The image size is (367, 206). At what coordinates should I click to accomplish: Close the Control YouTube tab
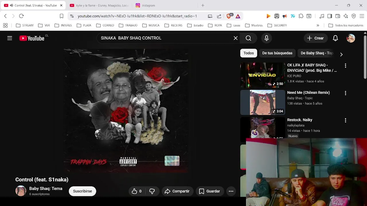pos(61,5)
